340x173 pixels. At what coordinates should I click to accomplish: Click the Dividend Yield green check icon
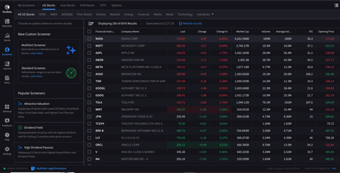20,128
